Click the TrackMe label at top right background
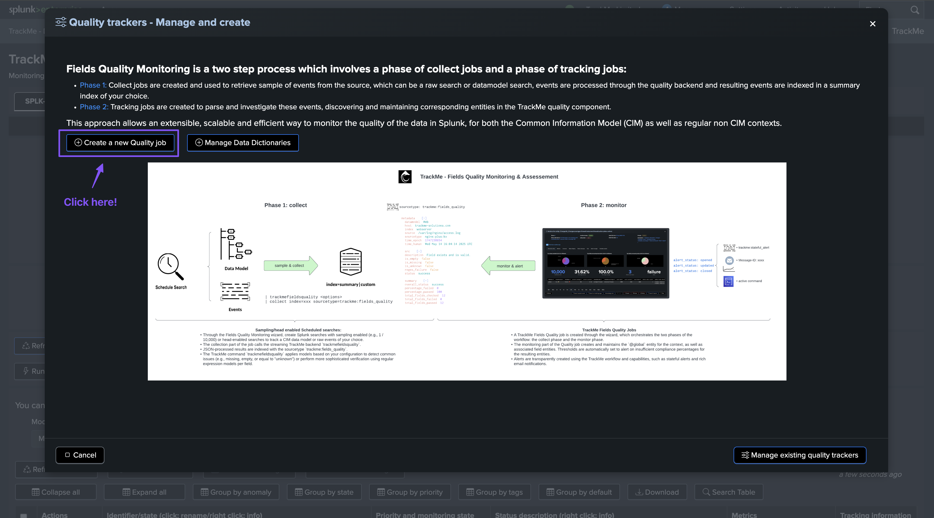Image resolution: width=934 pixels, height=518 pixels. pyautogui.click(x=908, y=31)
